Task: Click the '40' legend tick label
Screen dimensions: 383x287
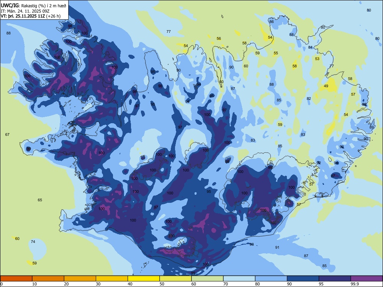Action: 130,284
